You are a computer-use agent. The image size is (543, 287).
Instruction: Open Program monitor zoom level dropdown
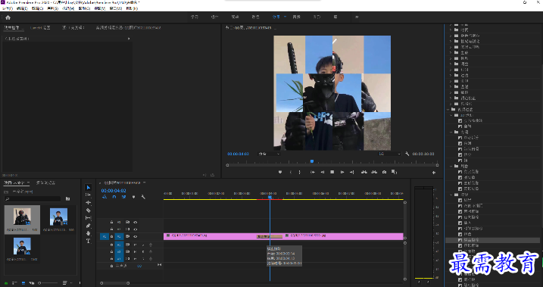coord(269,154)
